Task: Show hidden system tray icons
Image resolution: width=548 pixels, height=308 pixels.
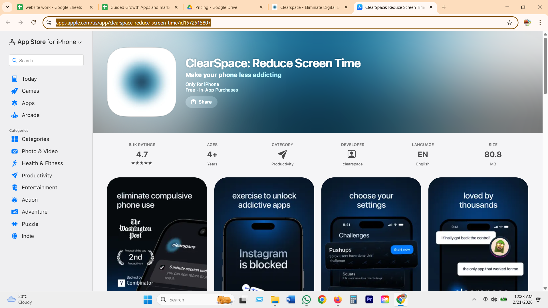Action: pos(474,299)
